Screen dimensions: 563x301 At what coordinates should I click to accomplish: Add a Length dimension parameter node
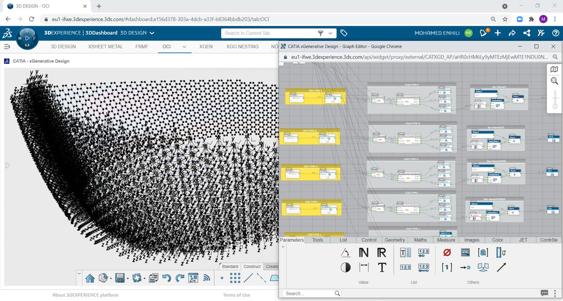(x=364, y=267)
